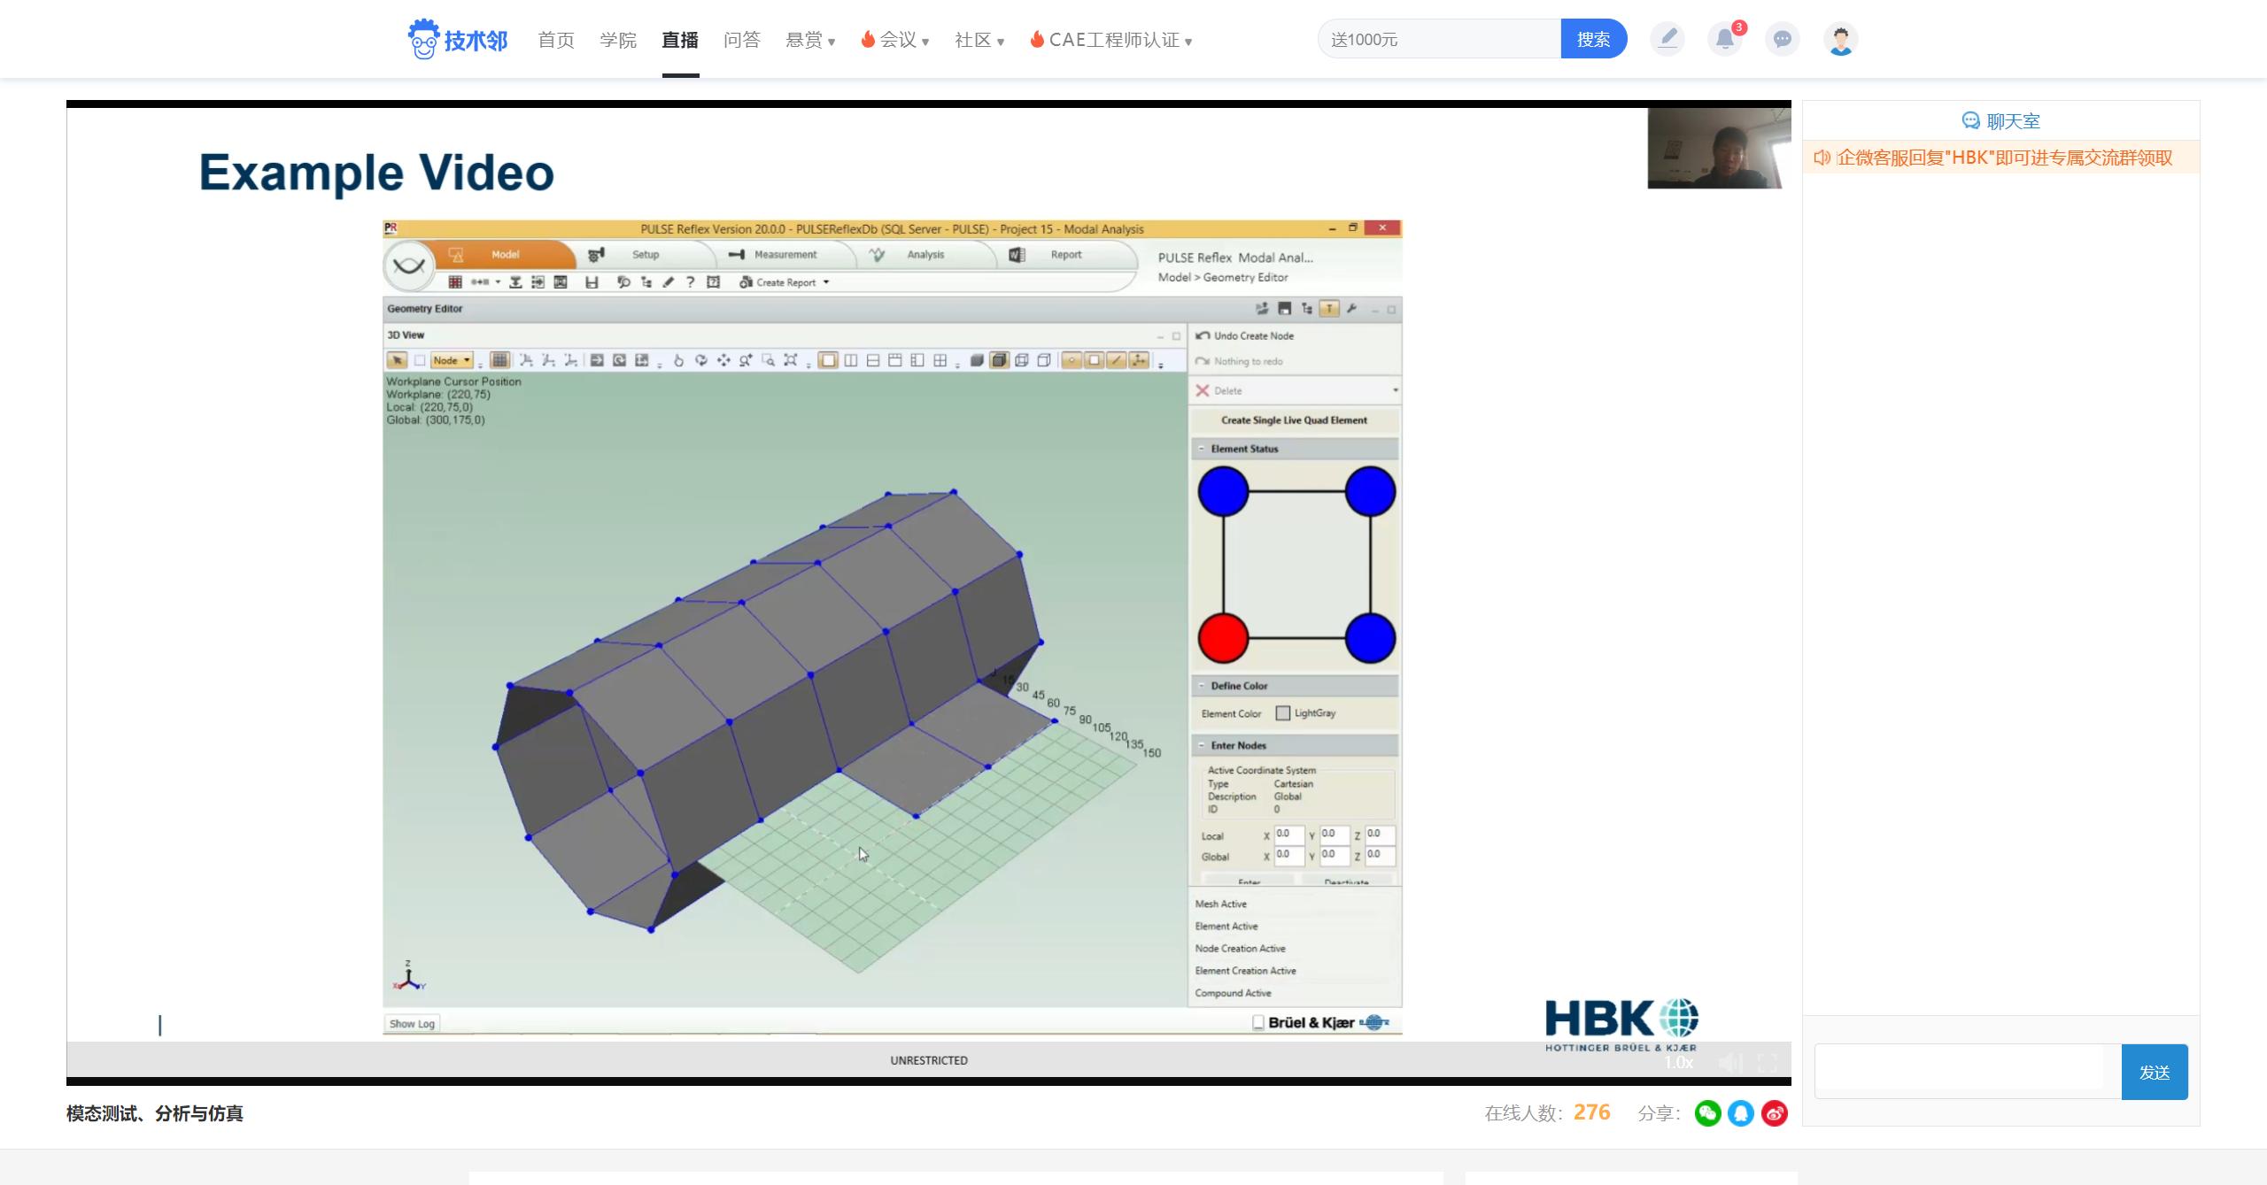
Task: Open the 悬赏 dropdown menu
Action: pyautogui.click(x=810, y=40)
